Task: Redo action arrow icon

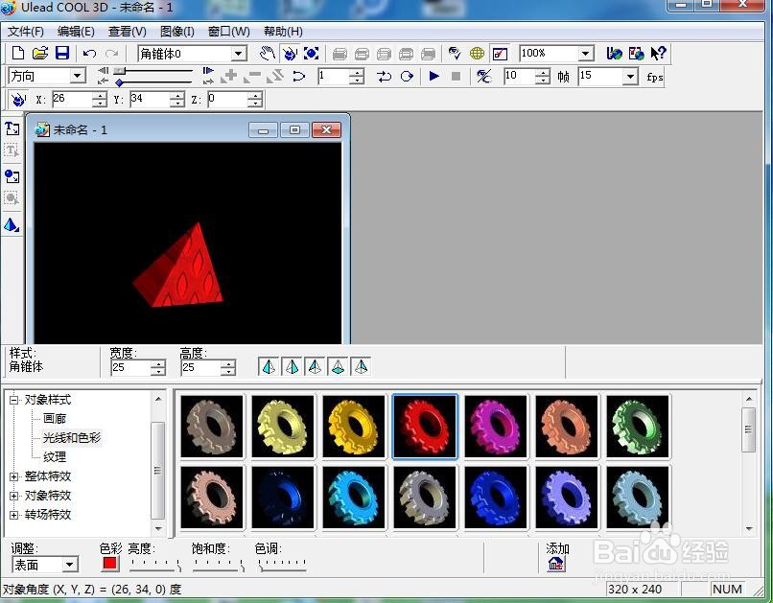Action: pos(112,54)
